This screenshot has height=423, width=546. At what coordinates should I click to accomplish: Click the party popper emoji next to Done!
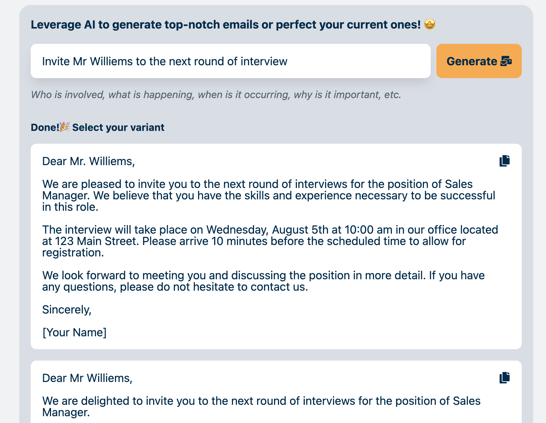point(65,127)
